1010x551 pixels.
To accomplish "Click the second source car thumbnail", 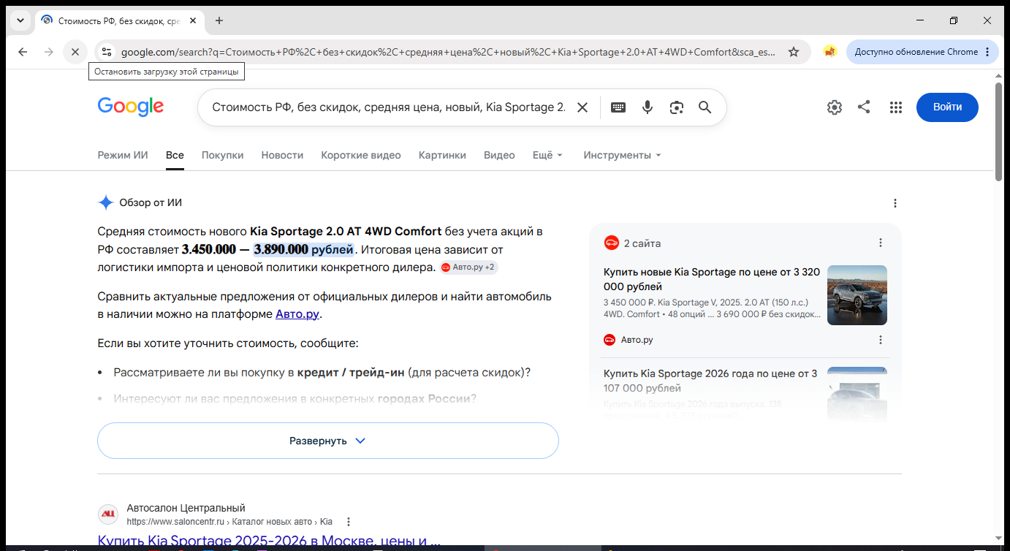I will tap(857, 395).
